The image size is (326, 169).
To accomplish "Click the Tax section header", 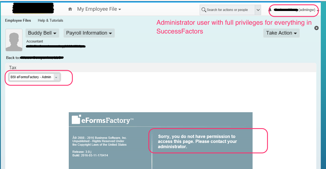I will tap(13, 67).
